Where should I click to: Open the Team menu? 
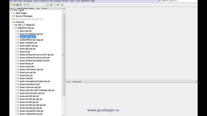(x=72, y=1)
